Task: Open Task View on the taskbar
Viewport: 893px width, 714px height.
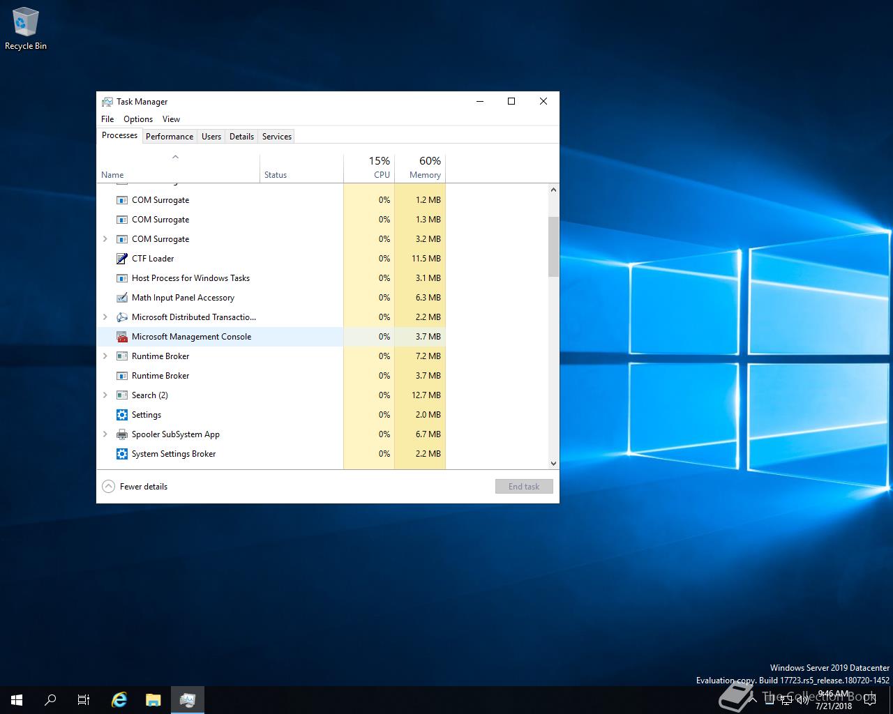Action: coord(84,700)
